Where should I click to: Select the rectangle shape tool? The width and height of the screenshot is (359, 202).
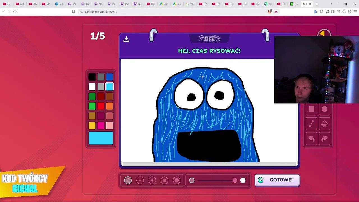[311, 109]
